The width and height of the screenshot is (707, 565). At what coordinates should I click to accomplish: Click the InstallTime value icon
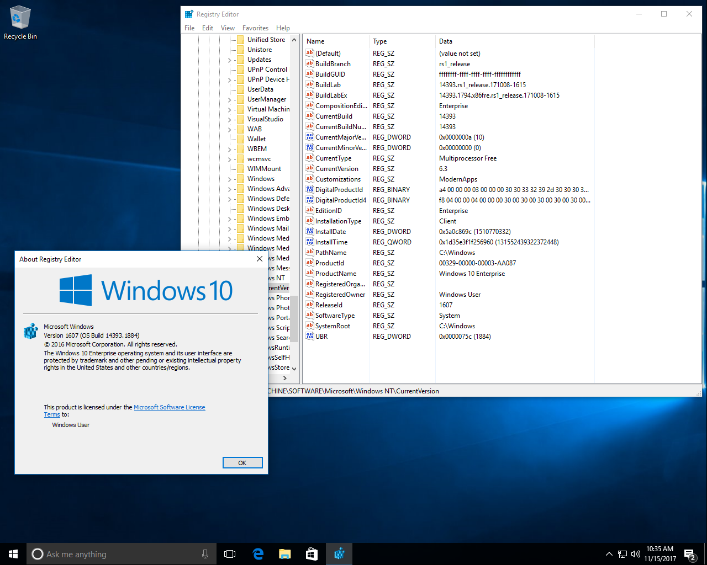click(310, 242)
